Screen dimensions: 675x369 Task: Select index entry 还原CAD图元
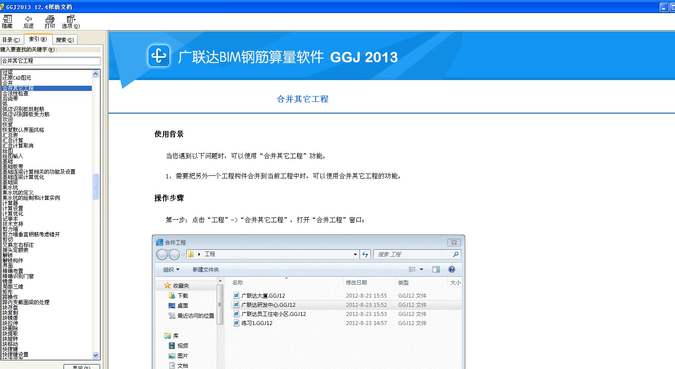(17, 78)
